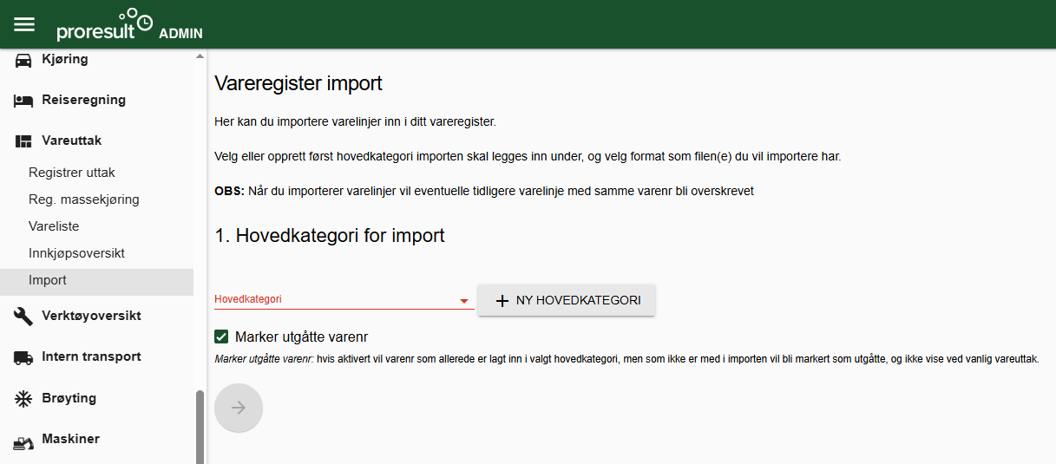The image size is (1056, 464).
Task: Click the round next-step arrow button
Action: (239, 408)
